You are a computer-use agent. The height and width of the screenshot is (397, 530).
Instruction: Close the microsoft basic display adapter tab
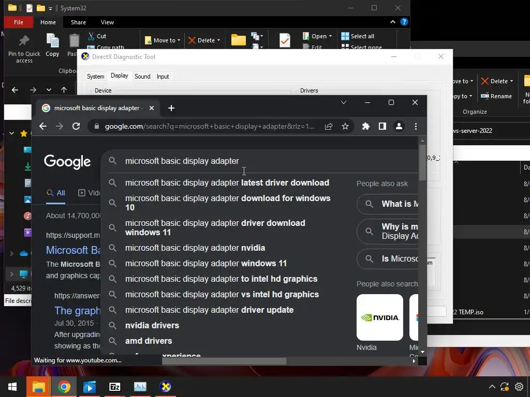coord(152,108)
